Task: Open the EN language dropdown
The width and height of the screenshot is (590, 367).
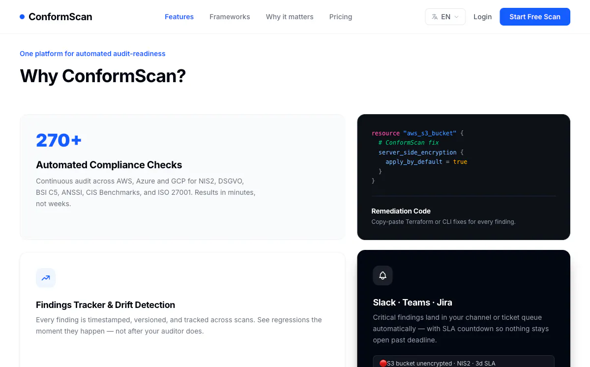Action: click(x=445, y=17)
